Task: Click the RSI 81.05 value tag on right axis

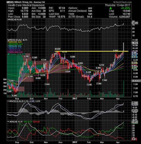Action: pos(135,23)
